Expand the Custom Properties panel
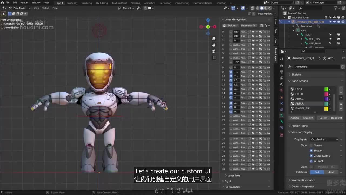The height and width of the screenshot is (195, 346). 303,187
